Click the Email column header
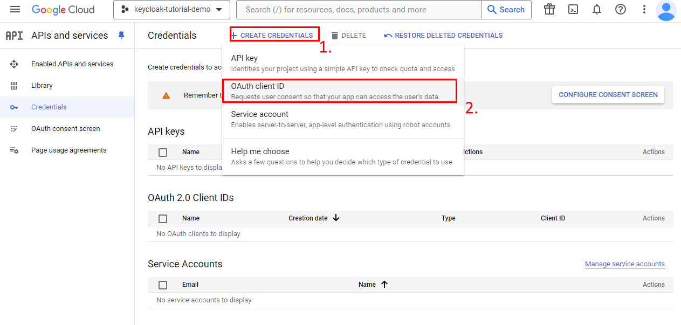This screenshot has width=681, height=325. point(190,285)
